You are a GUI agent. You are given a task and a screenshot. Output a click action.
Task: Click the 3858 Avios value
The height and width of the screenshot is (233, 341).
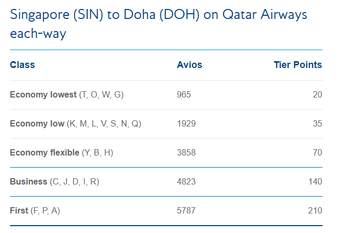click(x=187, y=153)
